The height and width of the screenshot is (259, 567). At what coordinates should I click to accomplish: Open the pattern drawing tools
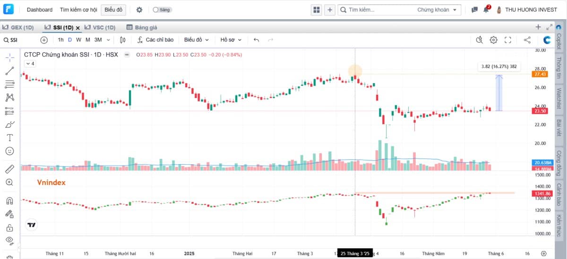click(x=9, y=98)
